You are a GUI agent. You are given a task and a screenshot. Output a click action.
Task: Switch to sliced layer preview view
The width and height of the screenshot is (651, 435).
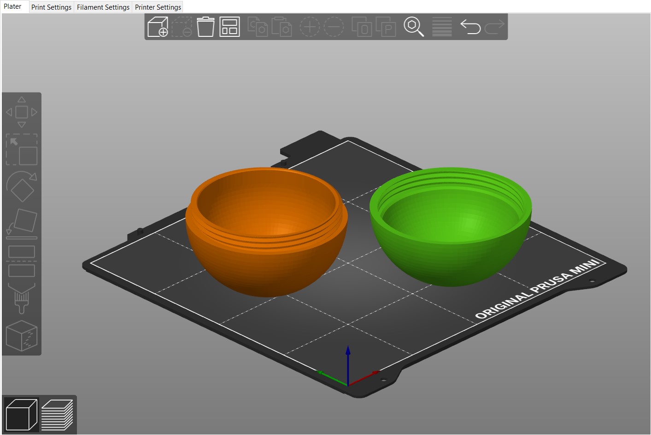pos(56,414)
